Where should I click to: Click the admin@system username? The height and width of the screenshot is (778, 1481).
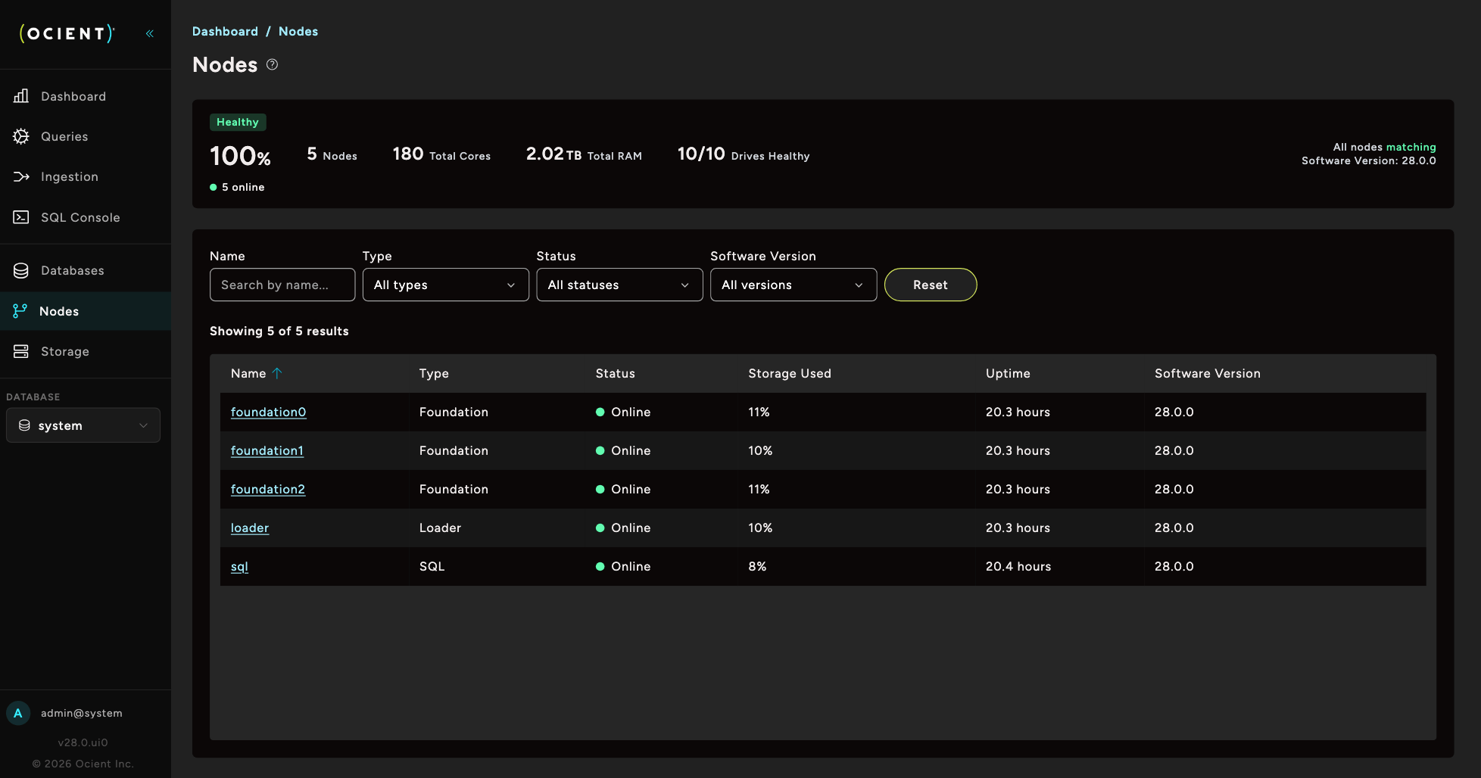[x=82, y=713]
